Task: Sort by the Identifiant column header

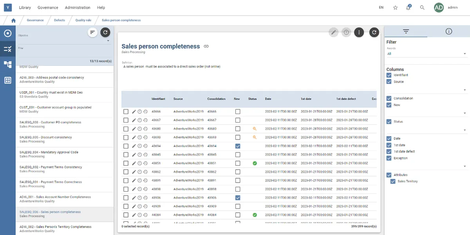Action: [158, 99]
